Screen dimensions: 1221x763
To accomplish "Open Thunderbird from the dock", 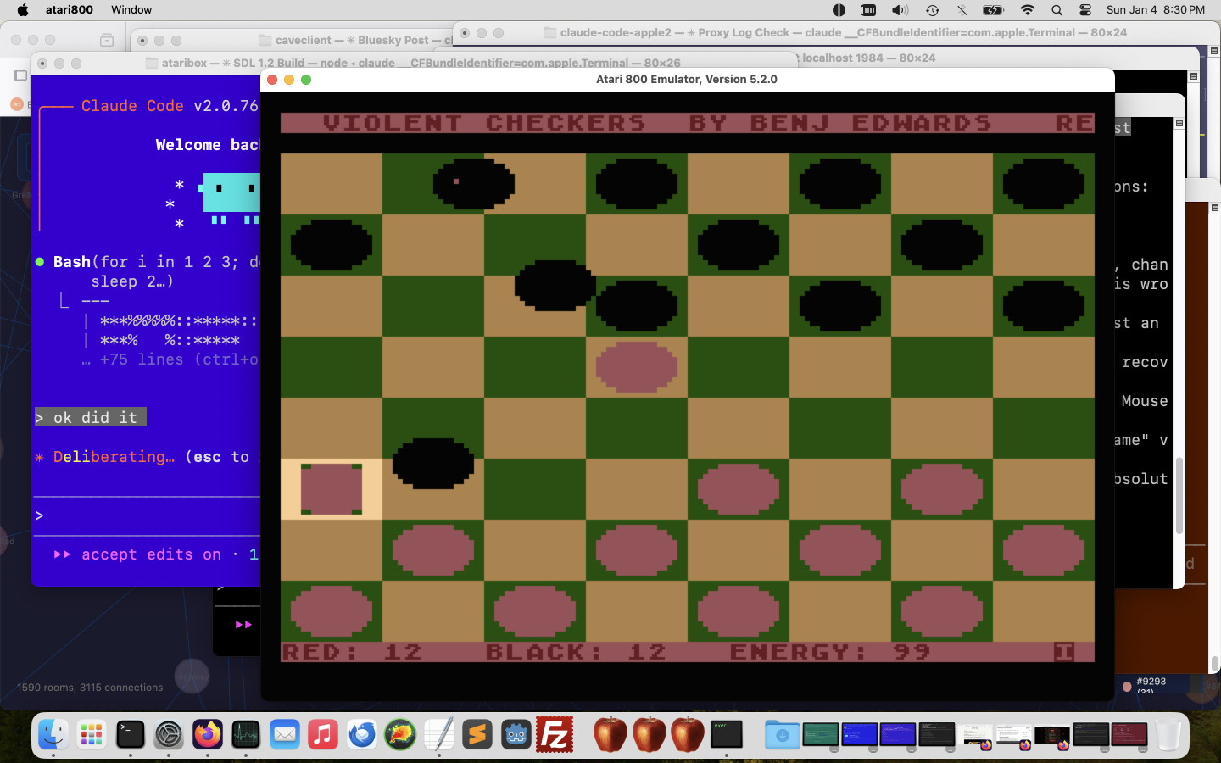I will [x=362, y=734].
